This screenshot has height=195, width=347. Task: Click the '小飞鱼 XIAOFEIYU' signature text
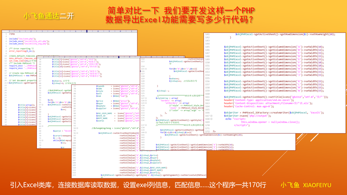(306, 185)
